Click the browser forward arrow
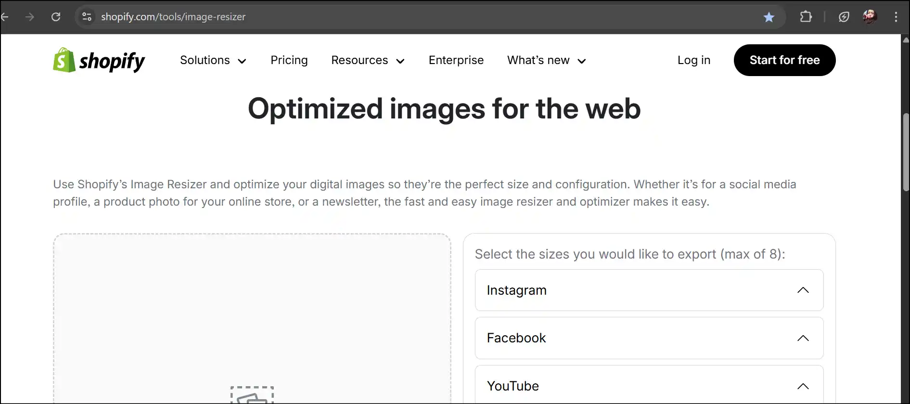This screenshot has width=910, height=404. 30,17
